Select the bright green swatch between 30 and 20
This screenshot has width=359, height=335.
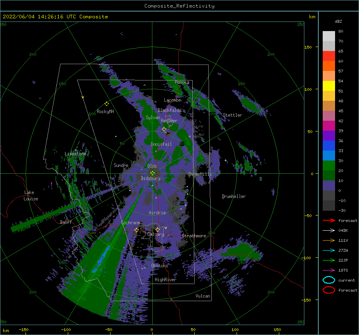[329, 165]
